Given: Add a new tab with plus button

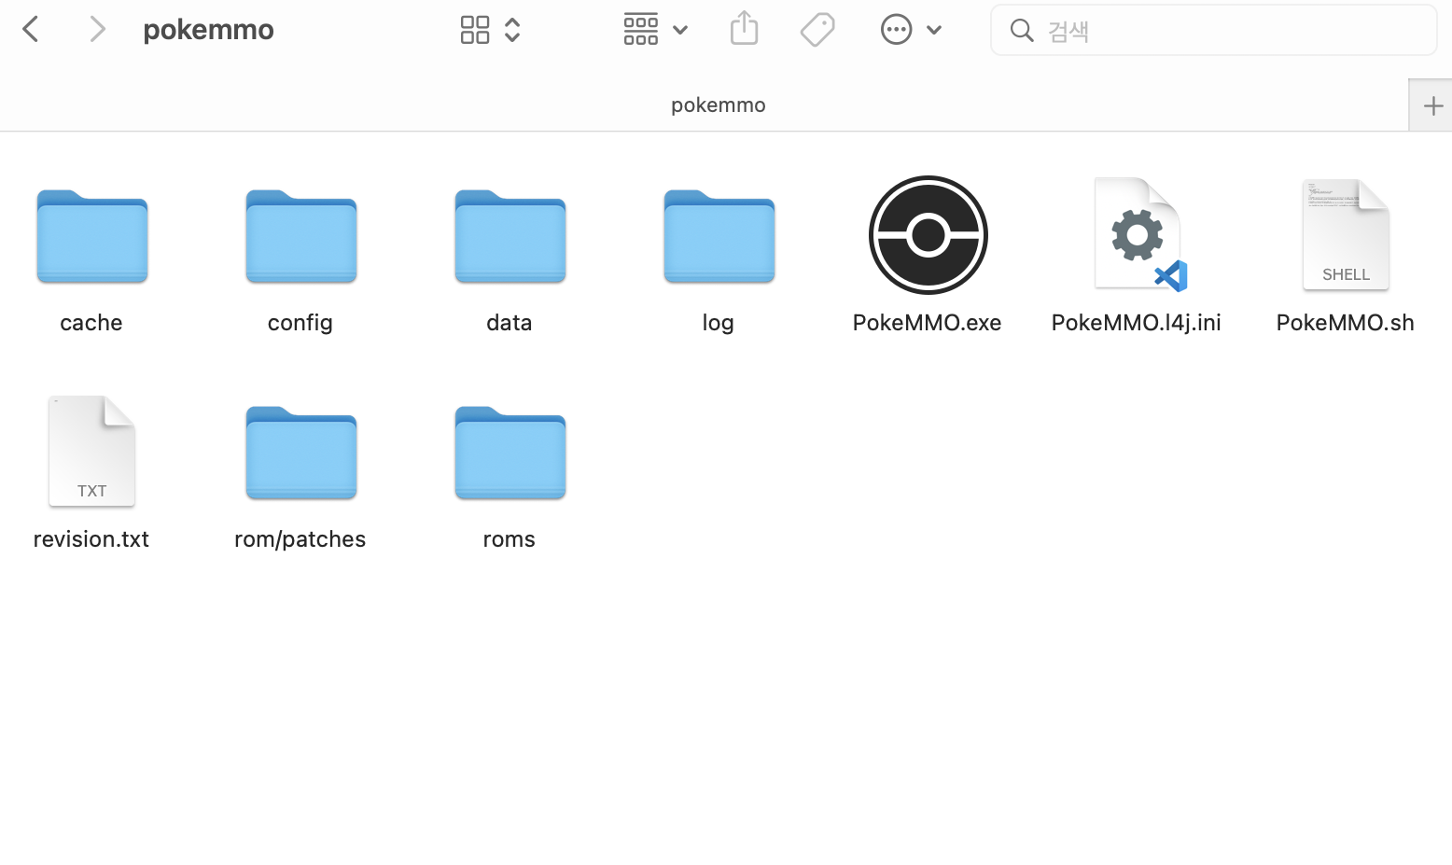Looking at the screenshot, I should tap(1432, 105).
